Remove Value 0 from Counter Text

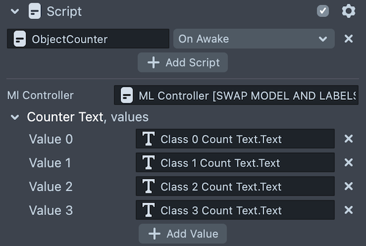349,139
